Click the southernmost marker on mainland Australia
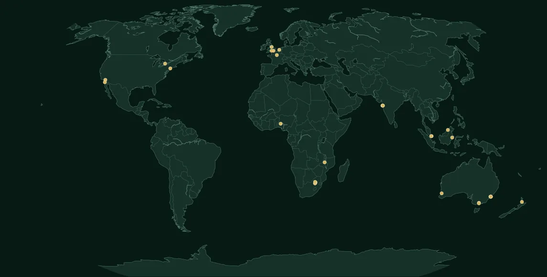The width and height of the screenshot is (547, 277). 479,203
